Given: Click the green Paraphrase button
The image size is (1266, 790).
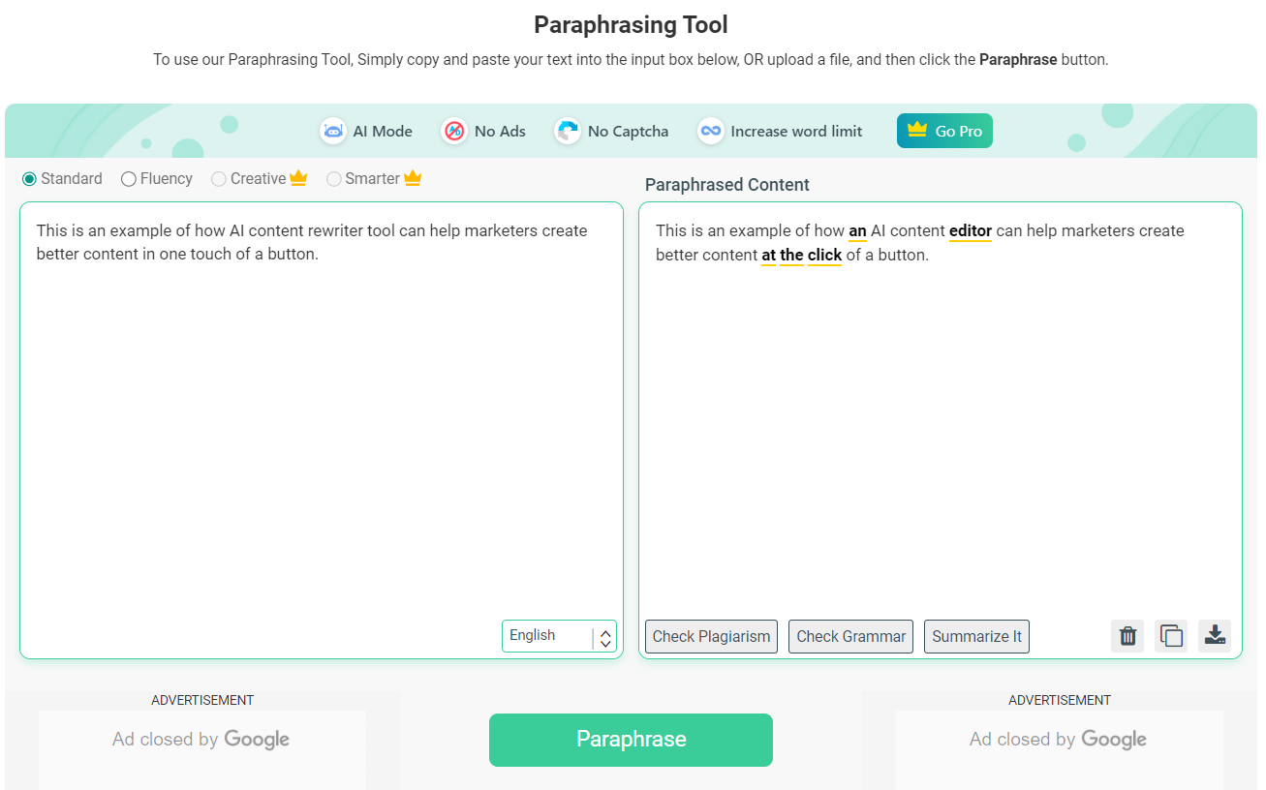Looking at the screenshot, I should tap(631, 740).
